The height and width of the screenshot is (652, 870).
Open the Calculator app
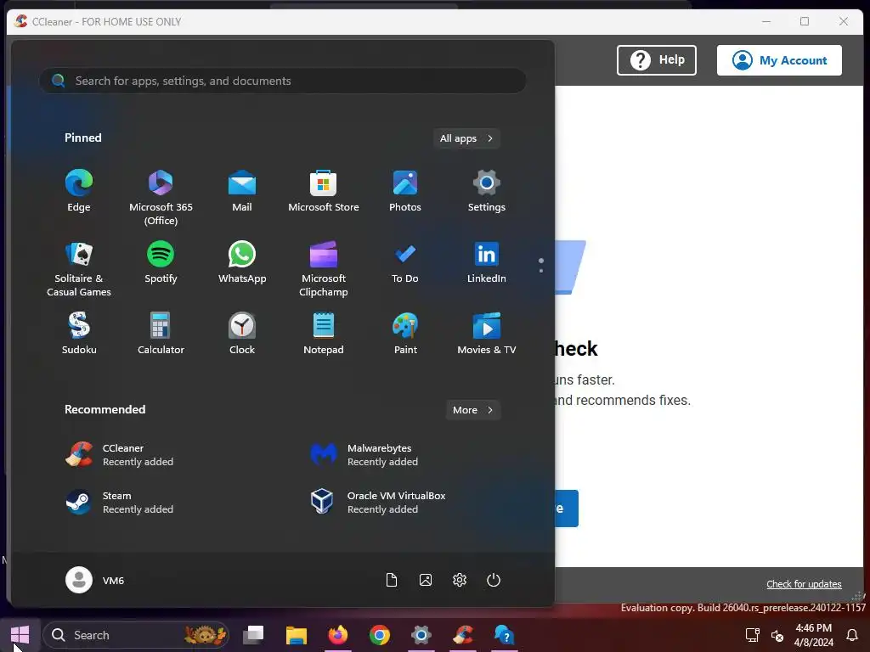(161, 334)
